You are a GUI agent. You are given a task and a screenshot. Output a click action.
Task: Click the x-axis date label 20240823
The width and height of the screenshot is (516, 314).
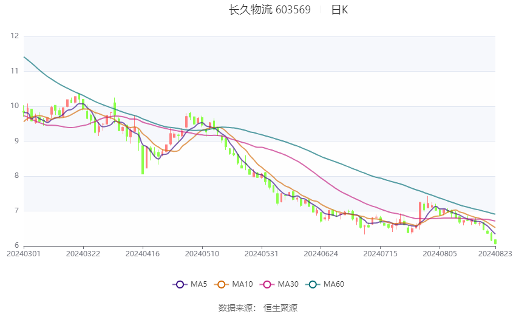pos(495,254)
